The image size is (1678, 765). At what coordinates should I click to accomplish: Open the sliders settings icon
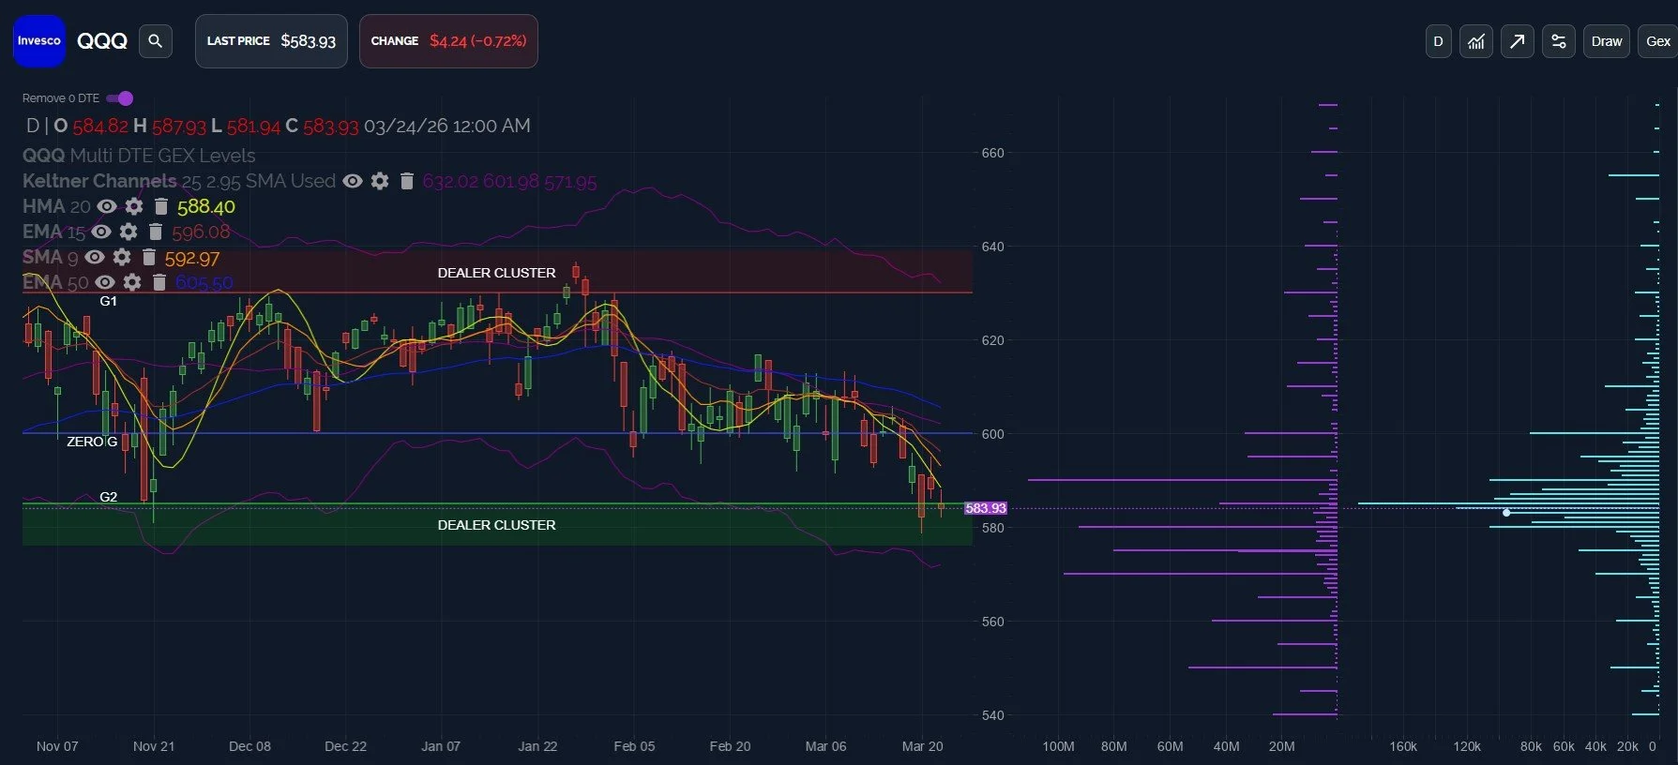[1559, 41]
